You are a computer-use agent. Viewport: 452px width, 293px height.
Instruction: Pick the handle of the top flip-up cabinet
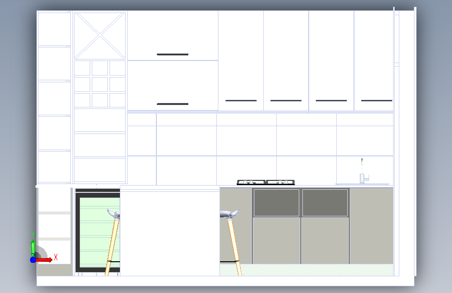[173, 54]
